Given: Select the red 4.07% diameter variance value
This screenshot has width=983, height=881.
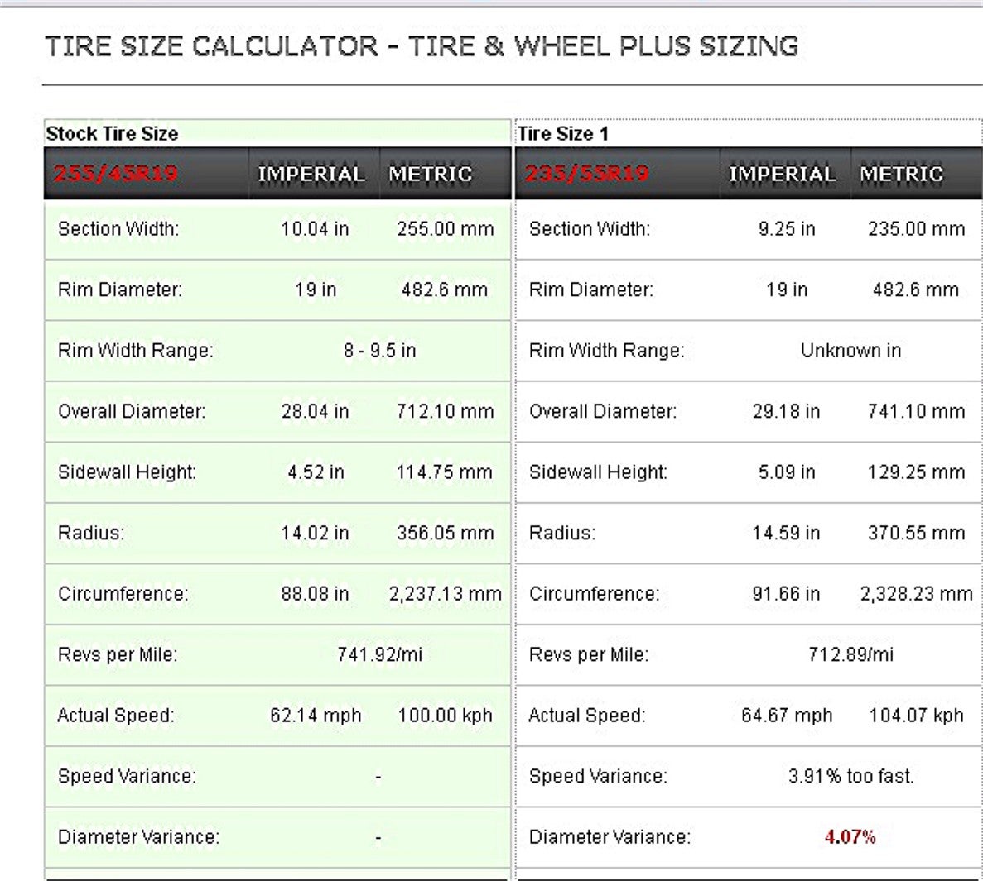Looking at the screenshot, I should pos(850,836).
